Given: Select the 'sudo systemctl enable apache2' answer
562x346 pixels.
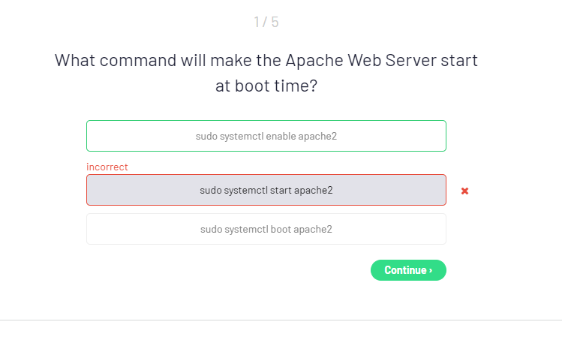Looking at the screenshot, I should coord(266,136).
